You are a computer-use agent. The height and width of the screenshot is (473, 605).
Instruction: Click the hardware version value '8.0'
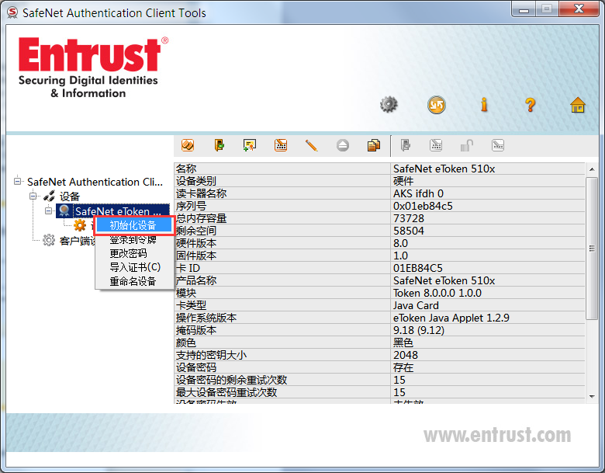point(400,243)
